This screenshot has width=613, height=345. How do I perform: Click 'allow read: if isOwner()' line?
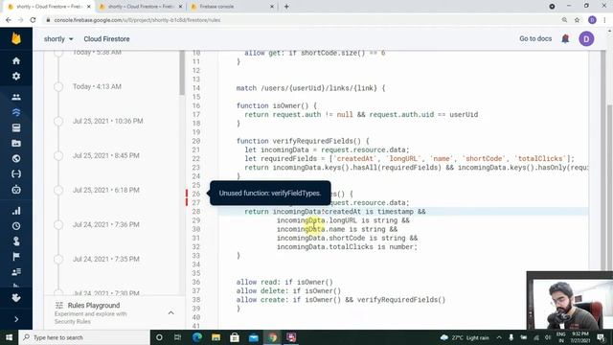pyautogui.click(x=284, y=282)
